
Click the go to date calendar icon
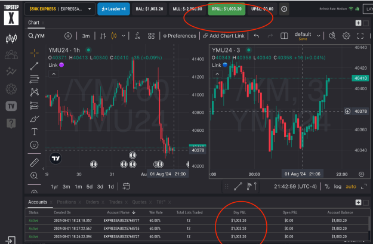[126, 186]
